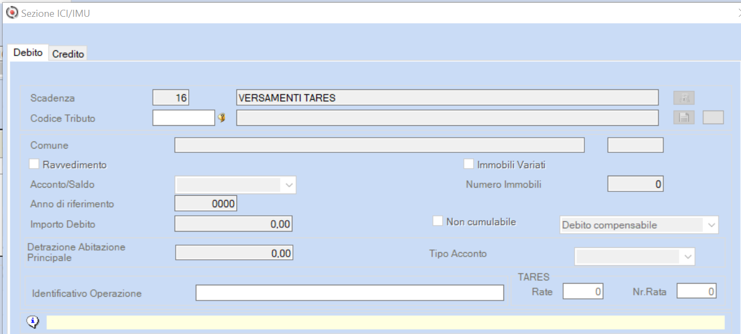Click the TARES Rate number field
Viewport: 741px width, 334px height.
click(x=583, y=291)
